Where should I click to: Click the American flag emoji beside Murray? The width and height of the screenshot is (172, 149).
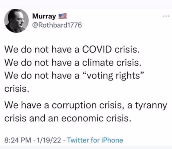click(x=62, y=16)
